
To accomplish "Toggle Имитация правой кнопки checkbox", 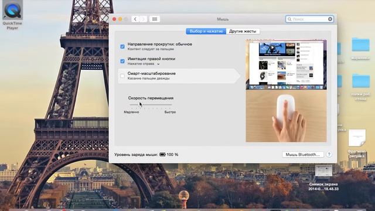I will (122, 61).
